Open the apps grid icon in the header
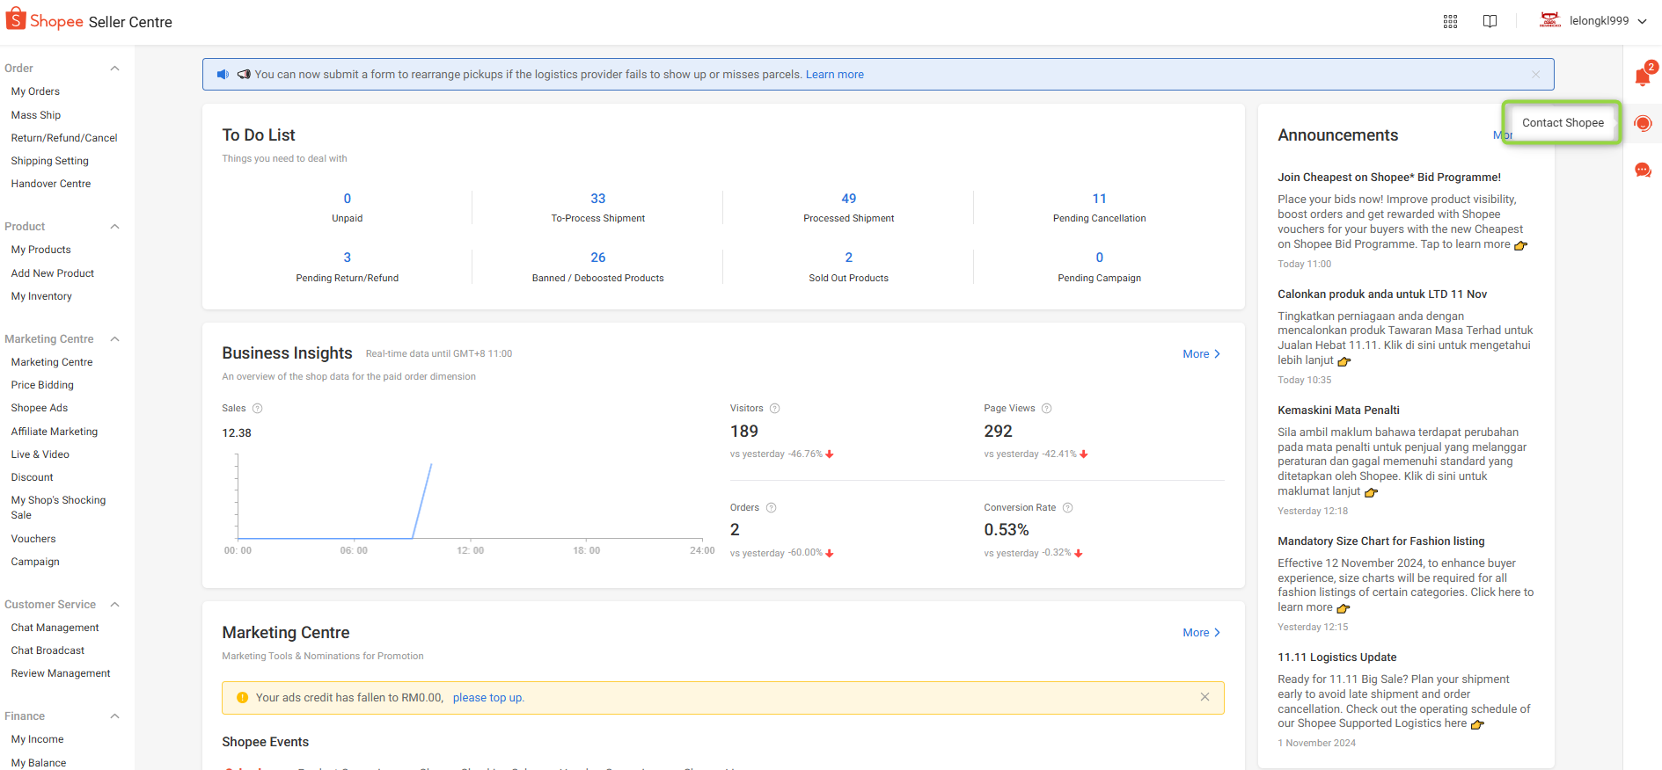The height and width of the screenshot is (770, 1662). [1451, 21]
